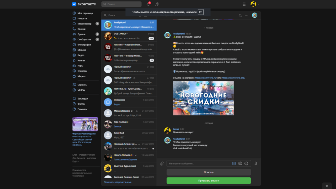Image resolution: width=336 pixels, height=189 pixels.
Task: Attach a photo with camera icon
Action: point(240,163)
